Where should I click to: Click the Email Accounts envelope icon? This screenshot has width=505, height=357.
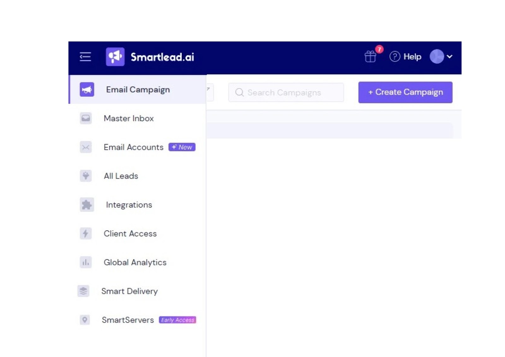(86, 147)
